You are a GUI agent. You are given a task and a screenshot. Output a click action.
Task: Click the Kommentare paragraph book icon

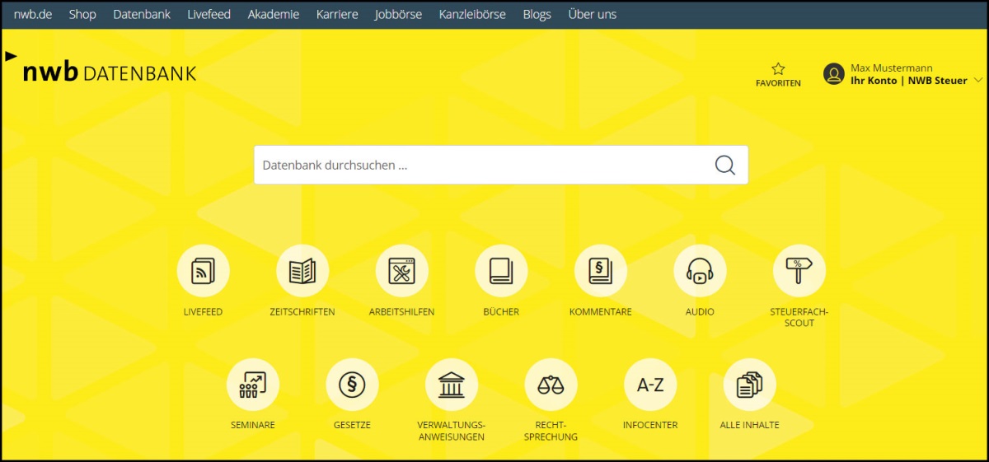(x=600, y=271)
